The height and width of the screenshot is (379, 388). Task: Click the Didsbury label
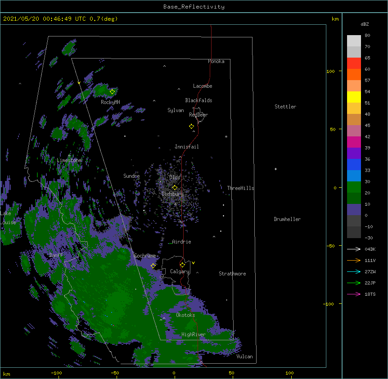tap(173, 194)
